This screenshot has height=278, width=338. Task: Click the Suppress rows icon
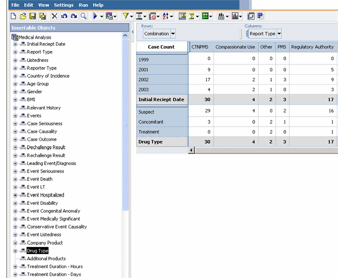[x=139, y=16]
